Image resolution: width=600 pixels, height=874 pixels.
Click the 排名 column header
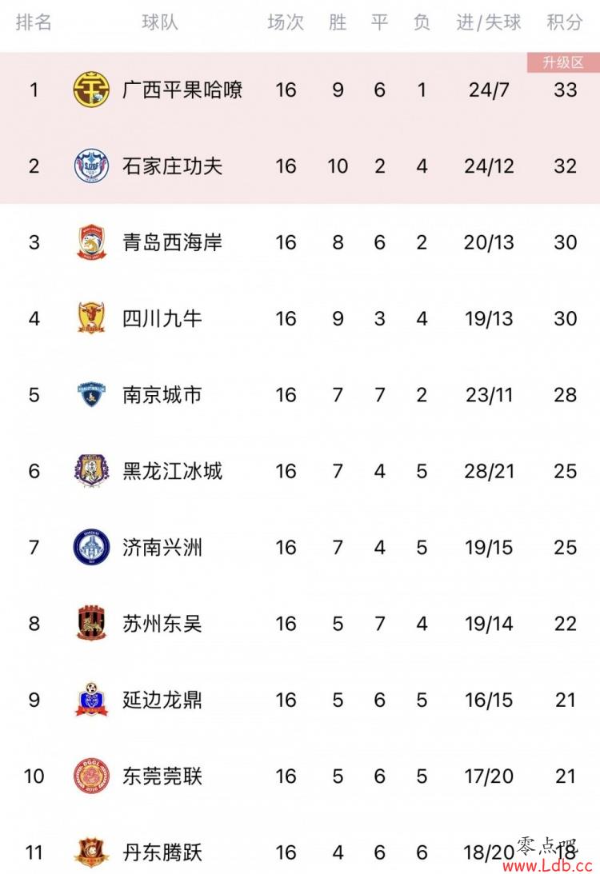(34, 22)
